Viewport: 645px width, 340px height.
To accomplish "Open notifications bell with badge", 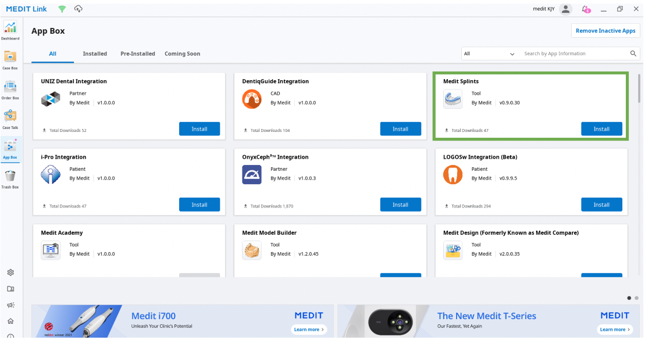I will tap(585, 9).
